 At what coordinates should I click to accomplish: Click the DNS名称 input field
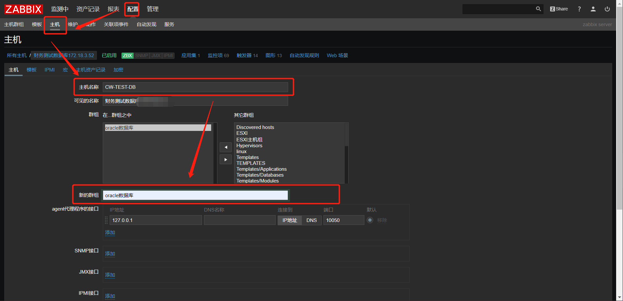pyautogui.click(x=240, y=220)
